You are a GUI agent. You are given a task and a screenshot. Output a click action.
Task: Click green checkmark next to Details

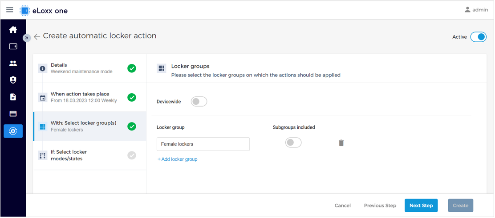[x=132, y=68]
